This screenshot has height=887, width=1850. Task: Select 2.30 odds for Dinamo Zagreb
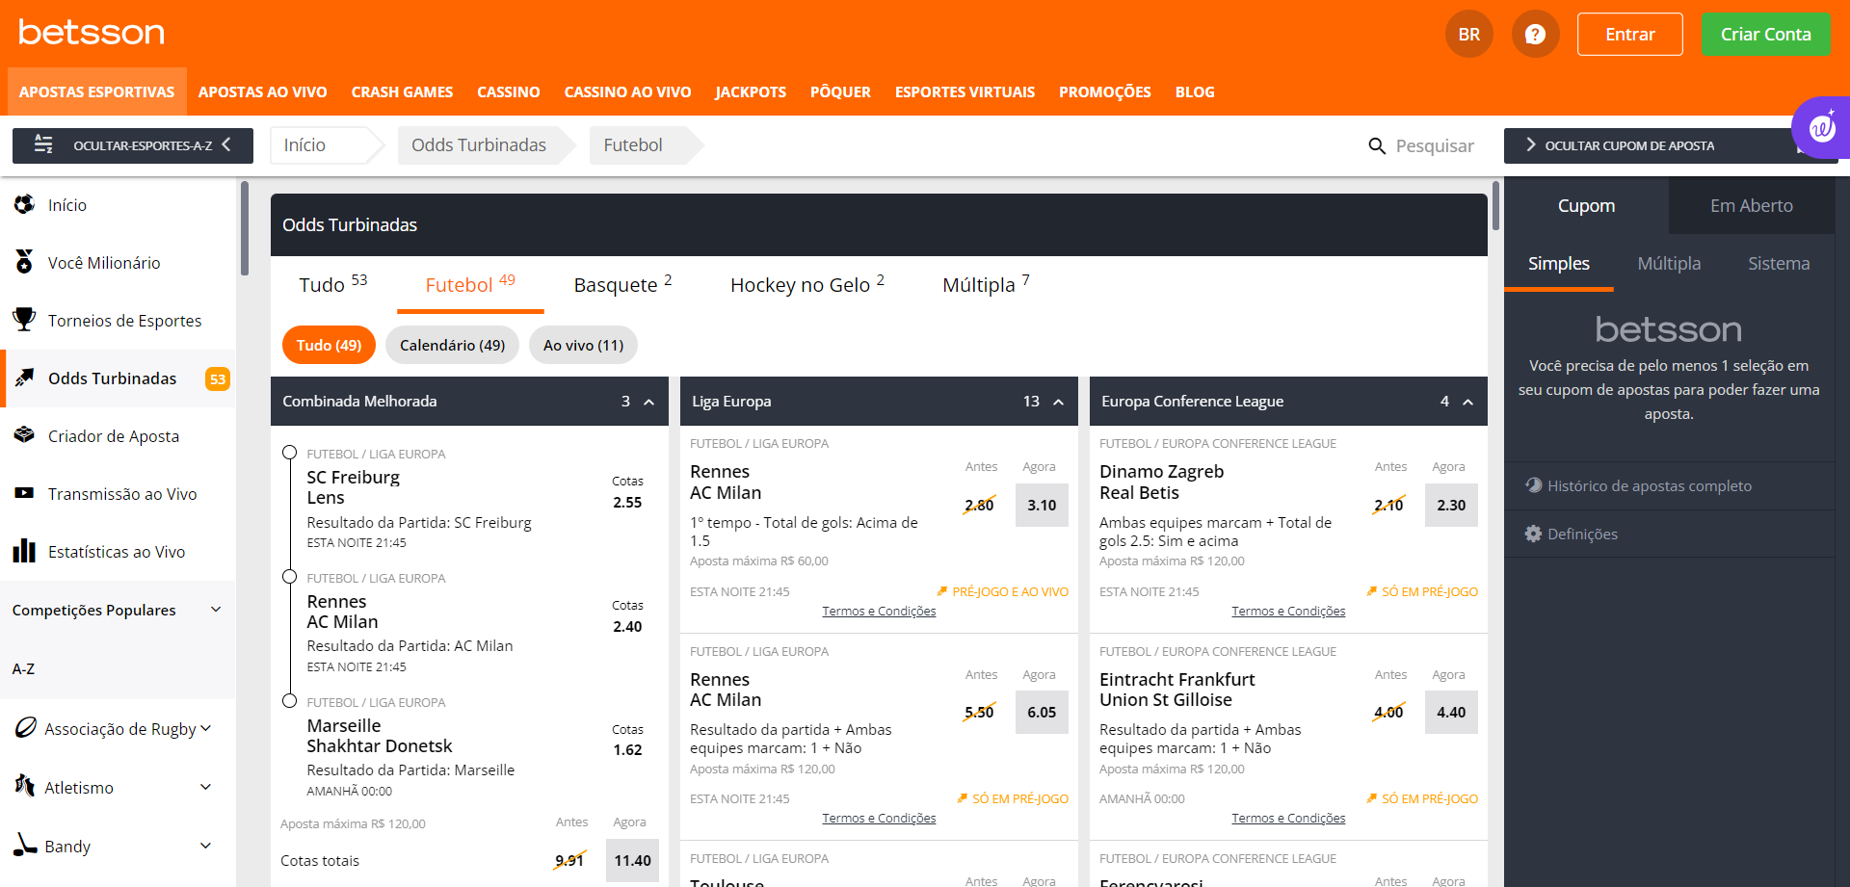tap(1451, 505)
